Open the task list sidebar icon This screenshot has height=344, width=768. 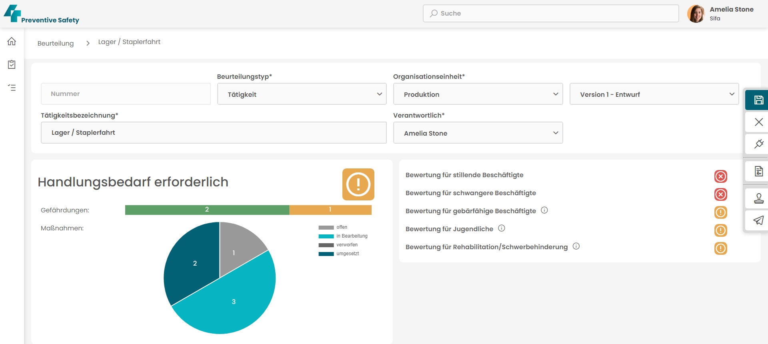click(x=12, y=87)
